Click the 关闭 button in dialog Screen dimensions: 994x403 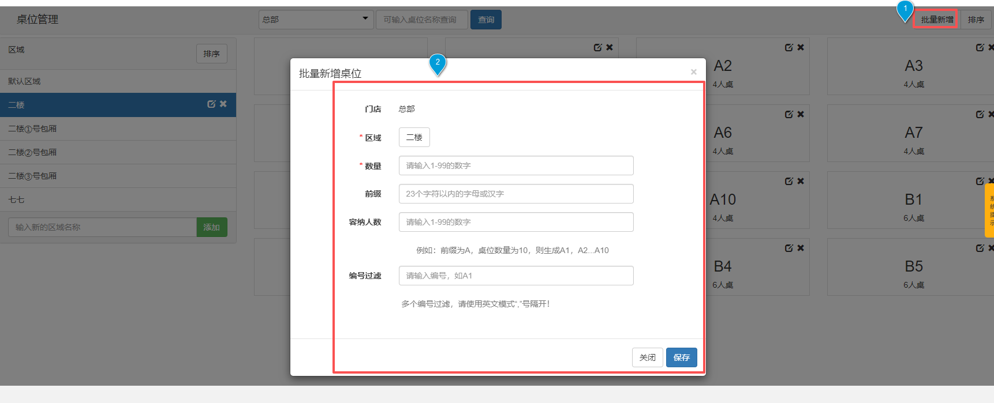click(x=647, y=357)
